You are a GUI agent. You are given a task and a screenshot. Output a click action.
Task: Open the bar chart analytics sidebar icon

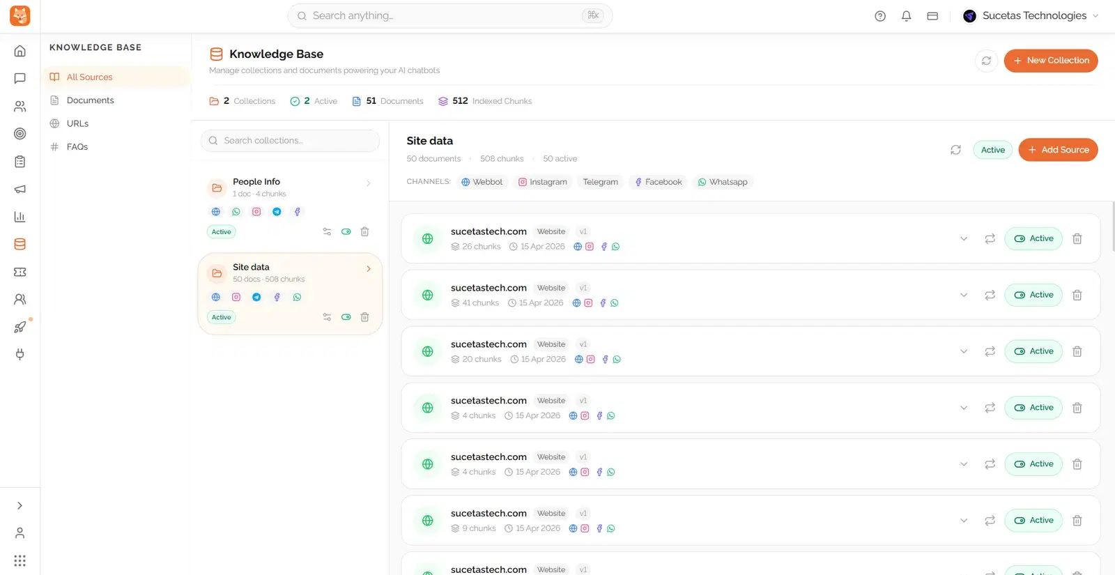point(20,217)
